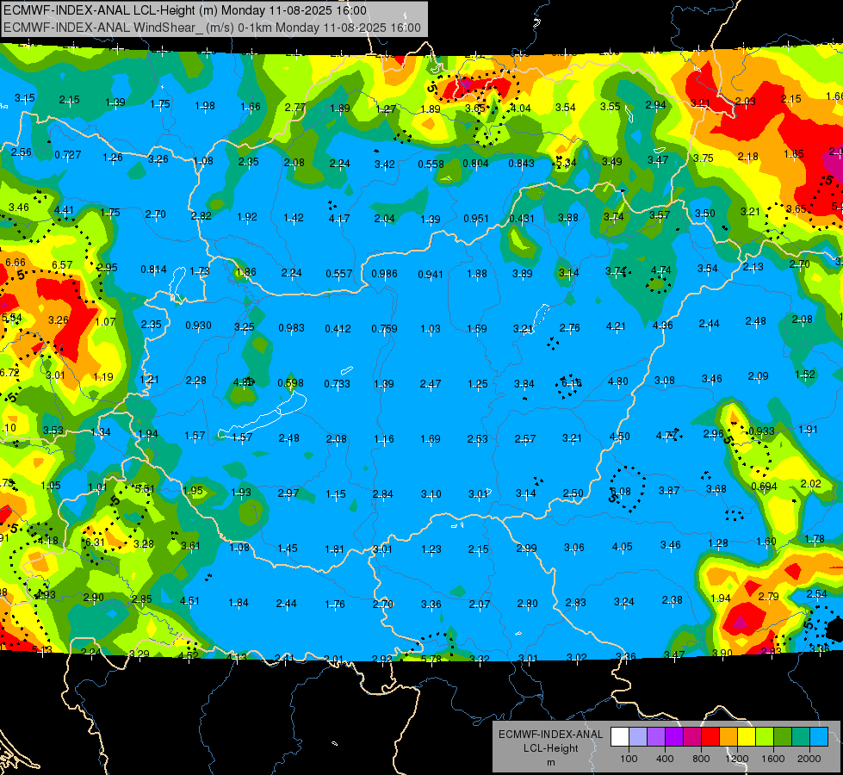This screenshot has height=775, width=843.
Task: Click the wind shear value 0.804
Action: click(476, 164)
